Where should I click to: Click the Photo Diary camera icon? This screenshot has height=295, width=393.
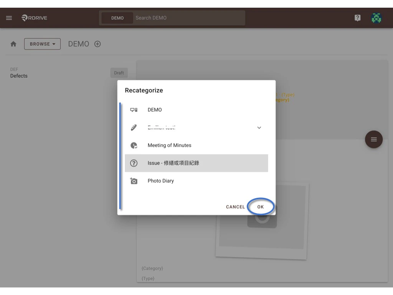click(x=134, y=181)
